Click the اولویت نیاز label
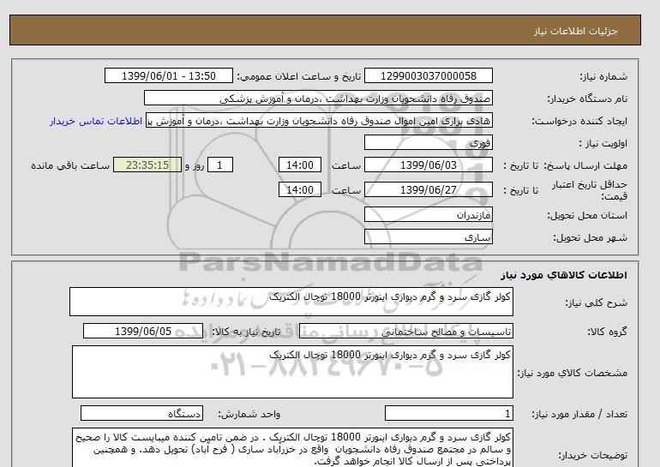 point(603,143)
